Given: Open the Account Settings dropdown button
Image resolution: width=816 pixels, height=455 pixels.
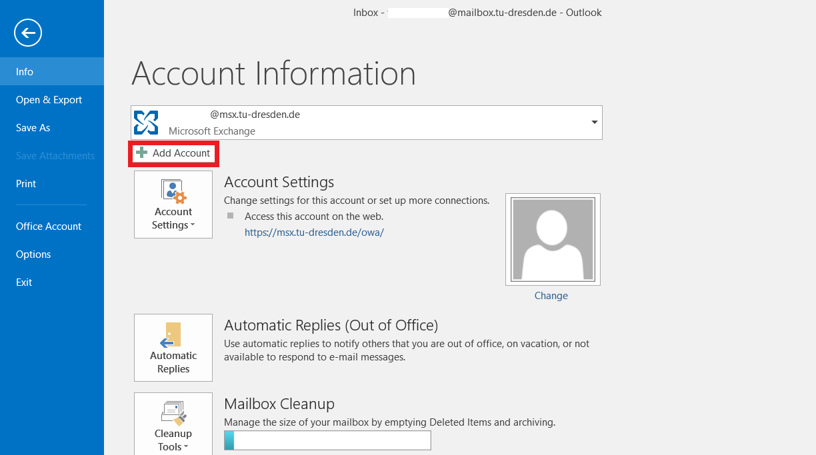Looking at the screenshot, I should [x=173, y=205].
